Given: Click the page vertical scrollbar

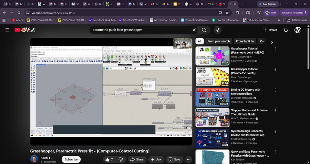Looking at the screenshot, I should click(x=308, y=48).
